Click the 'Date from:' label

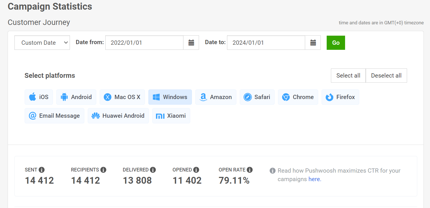pyautogui.click(x=90, y=42)
